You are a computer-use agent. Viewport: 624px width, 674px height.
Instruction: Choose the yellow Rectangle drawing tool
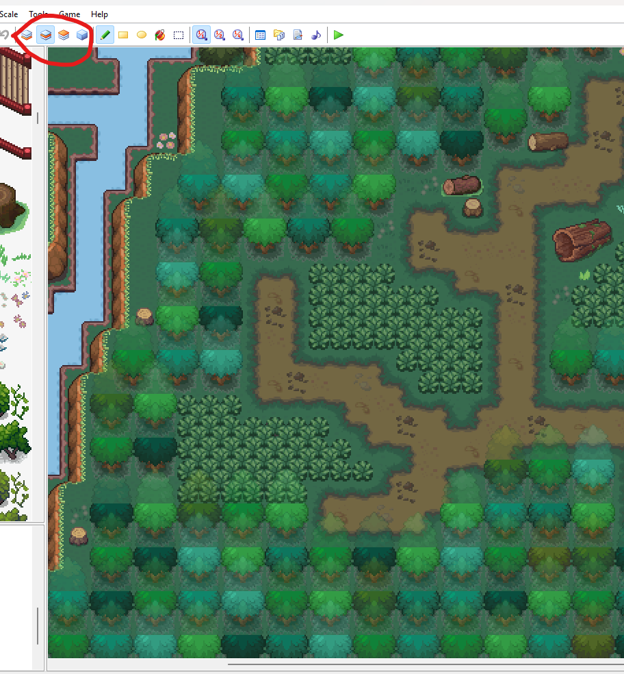123,35
